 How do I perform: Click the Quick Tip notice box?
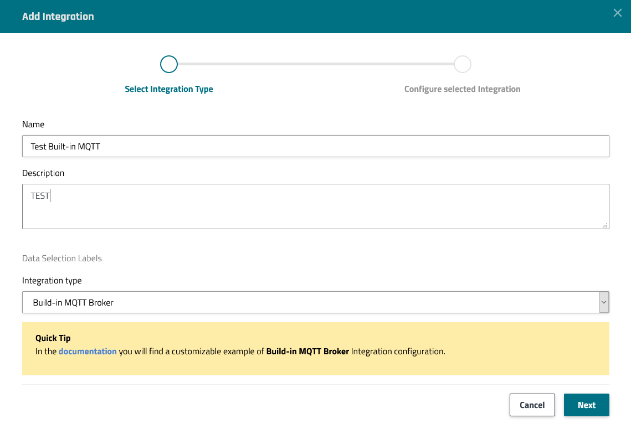pos(315,350)
